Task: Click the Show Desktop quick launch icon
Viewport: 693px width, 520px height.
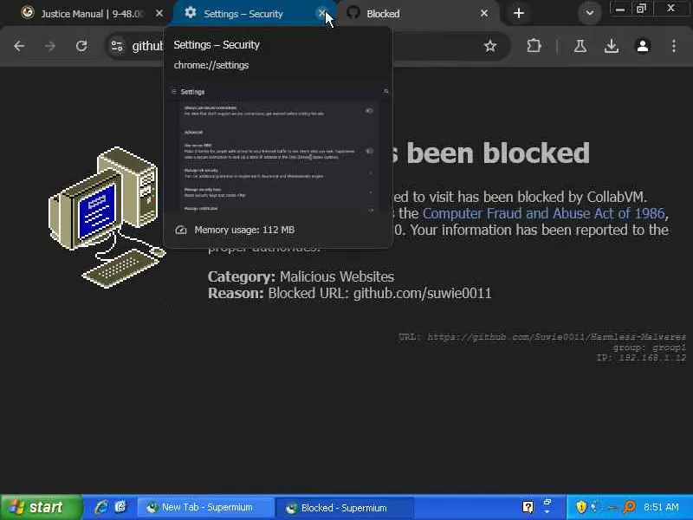Action: [x=121, y=507]
